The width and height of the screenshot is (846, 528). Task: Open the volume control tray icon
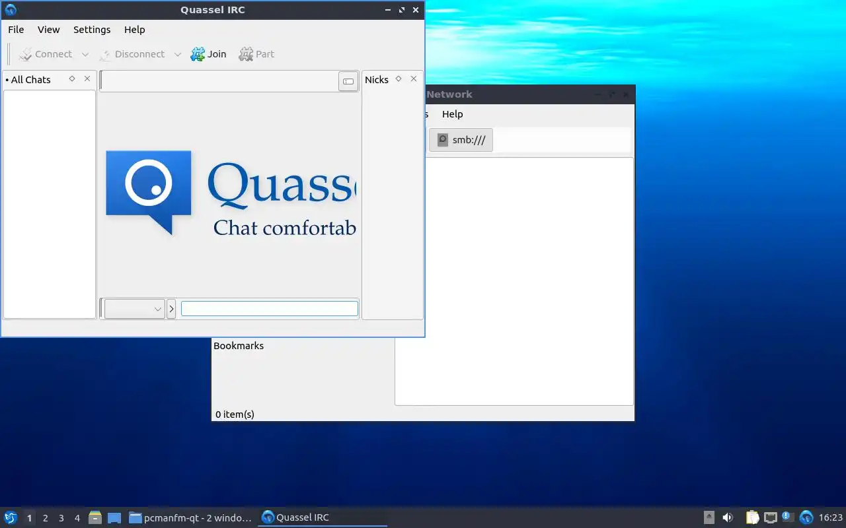click(x=728, y=517)
